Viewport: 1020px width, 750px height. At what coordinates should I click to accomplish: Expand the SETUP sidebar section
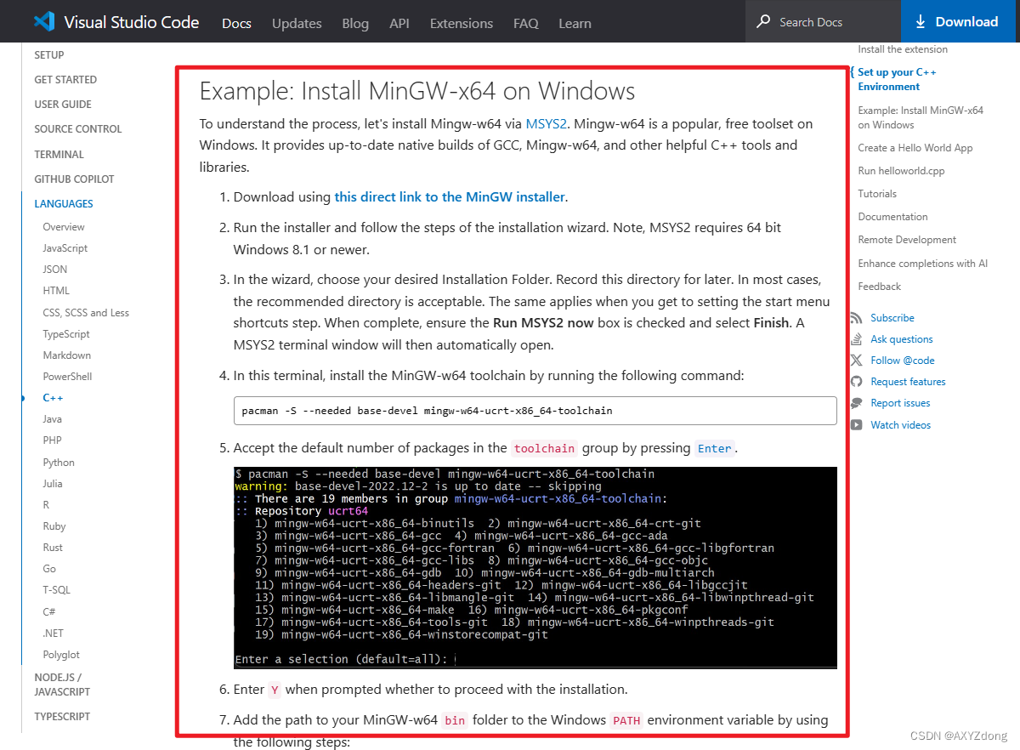coord(49,55)
